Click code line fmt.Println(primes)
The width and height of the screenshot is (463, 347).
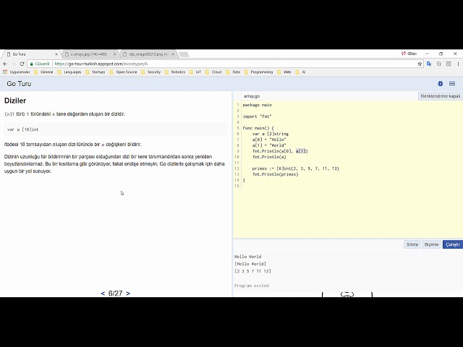tap(275, 174)
